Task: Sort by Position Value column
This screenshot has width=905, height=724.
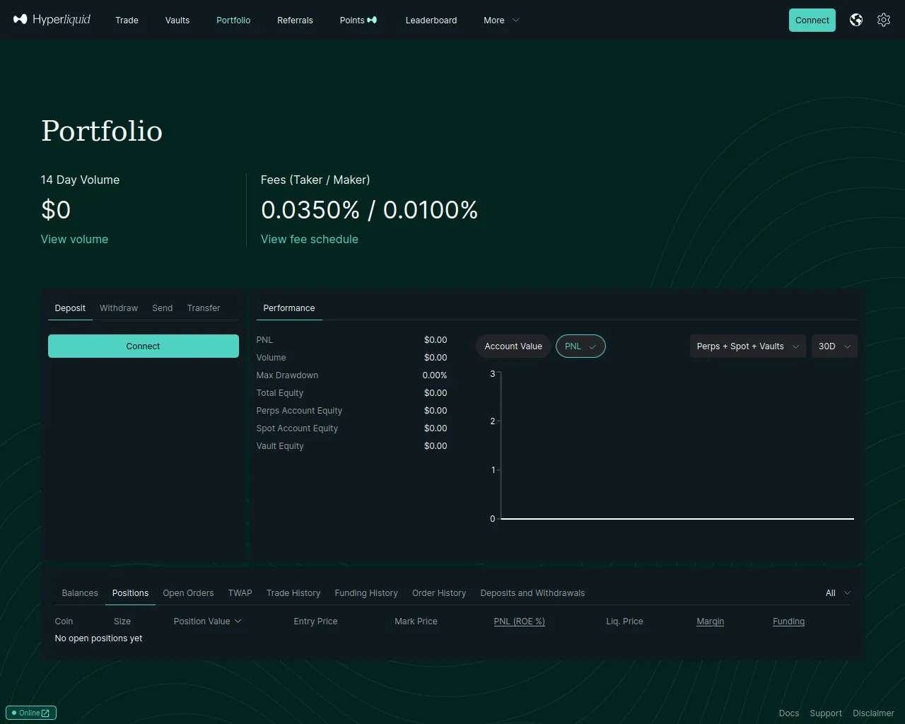Action: pyautogui.click(x=208, y=621)
